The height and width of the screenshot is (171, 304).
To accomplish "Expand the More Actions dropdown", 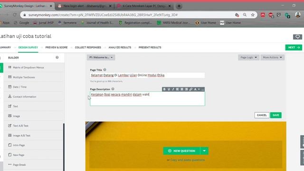I will click(x=272, y=57).
